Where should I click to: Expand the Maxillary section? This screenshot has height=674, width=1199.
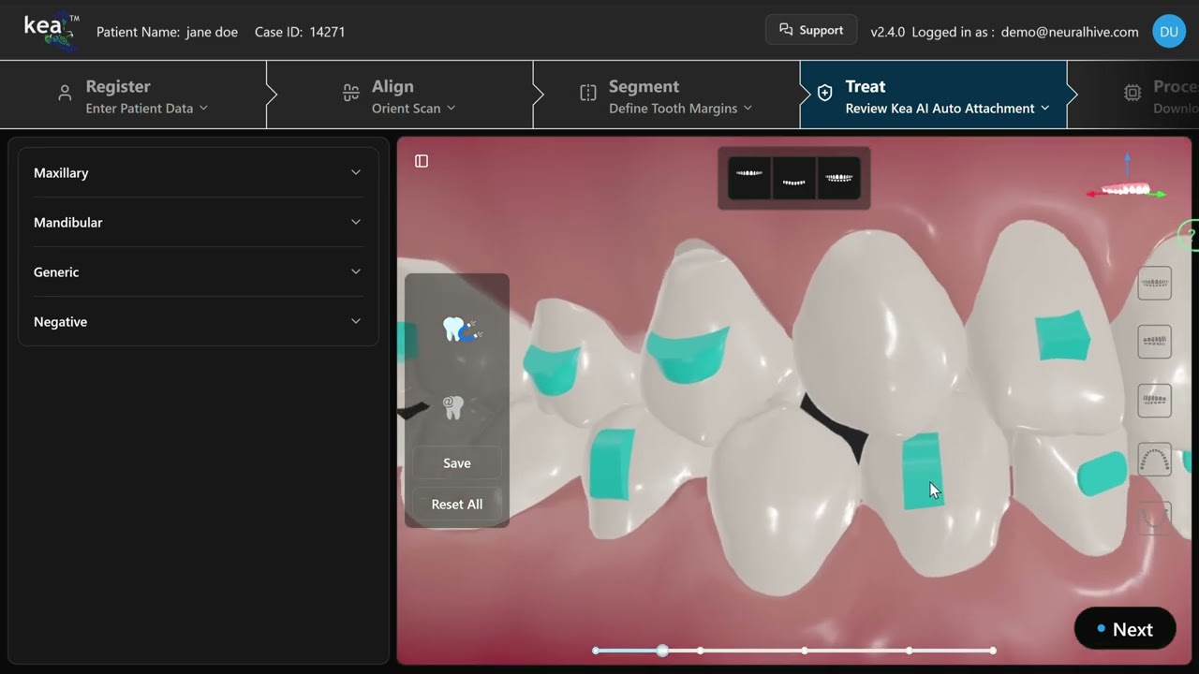(x=198, y=173)
